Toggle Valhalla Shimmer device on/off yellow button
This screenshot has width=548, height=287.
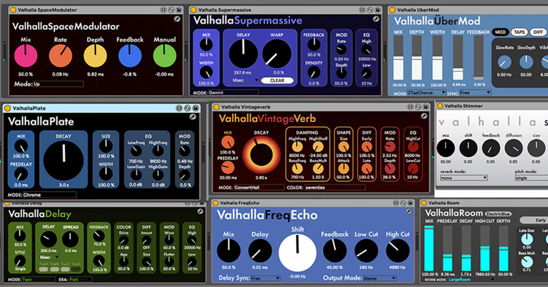coord(440,106)
